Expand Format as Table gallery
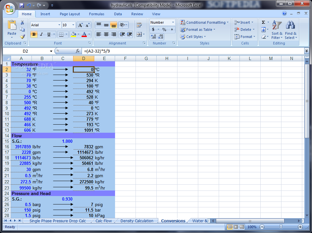Image resolution: width=312 pixels, height=233 pixels. pyautogui.click(x=198, y=30)
